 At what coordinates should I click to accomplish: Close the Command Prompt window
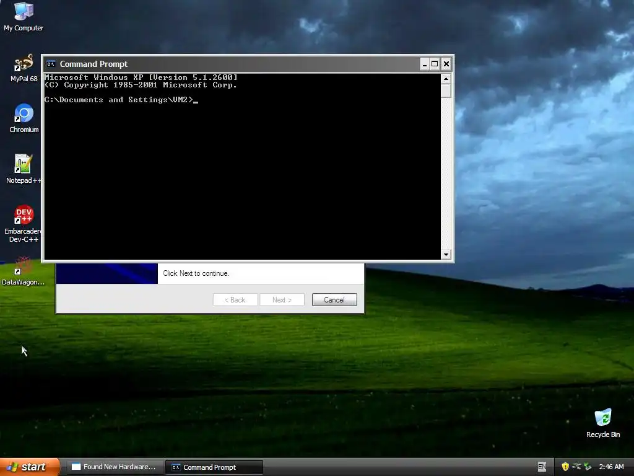pyautogui.click(x=446, y=64)
